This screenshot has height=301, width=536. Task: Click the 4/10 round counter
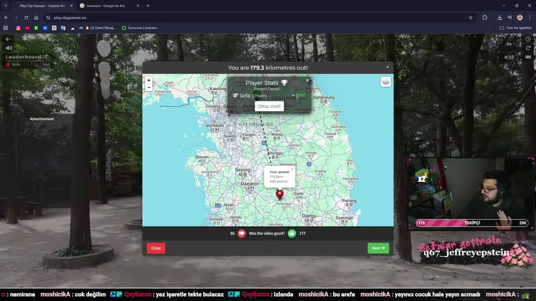[x=509, y=57]
